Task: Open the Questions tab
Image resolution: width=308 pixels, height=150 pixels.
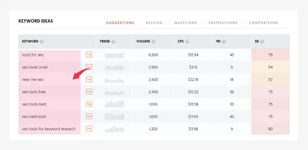Action: tap(185, 23)
